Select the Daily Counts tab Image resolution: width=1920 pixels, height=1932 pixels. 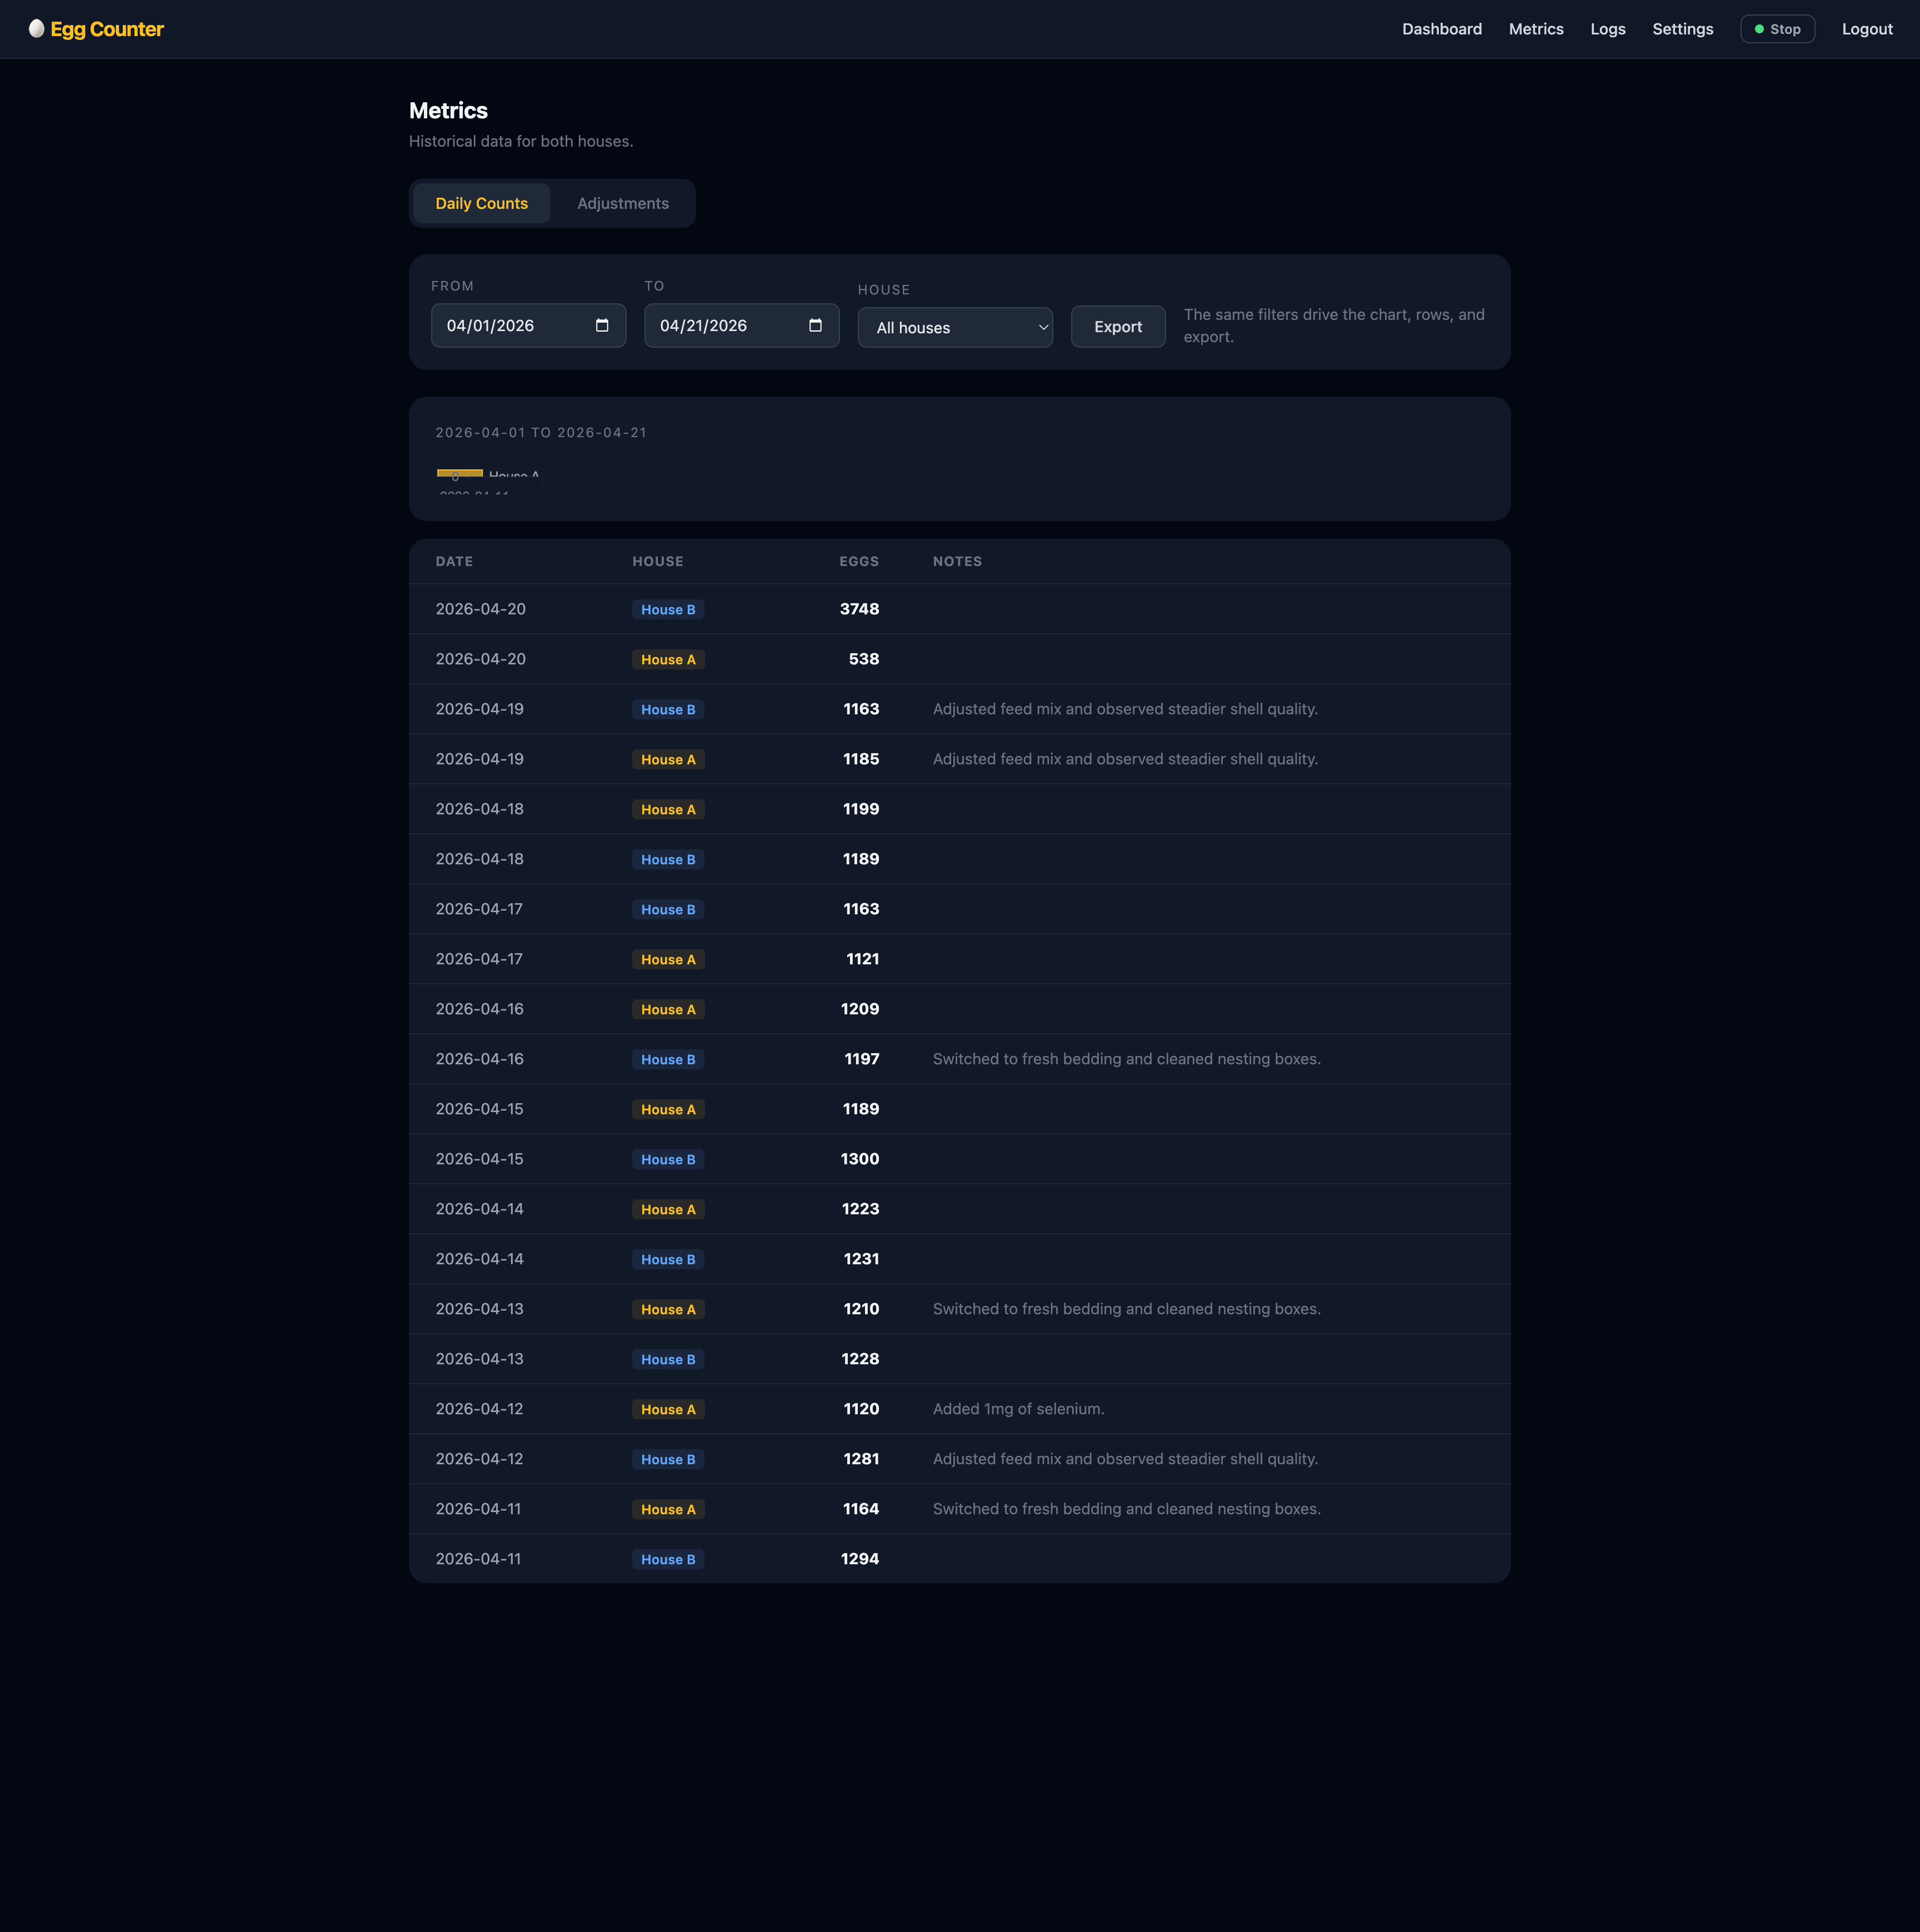(x=481, y=204)
